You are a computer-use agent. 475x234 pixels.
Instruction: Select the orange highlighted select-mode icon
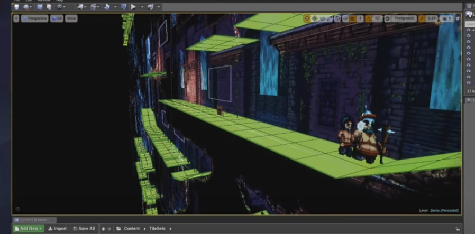pos(307,18)
